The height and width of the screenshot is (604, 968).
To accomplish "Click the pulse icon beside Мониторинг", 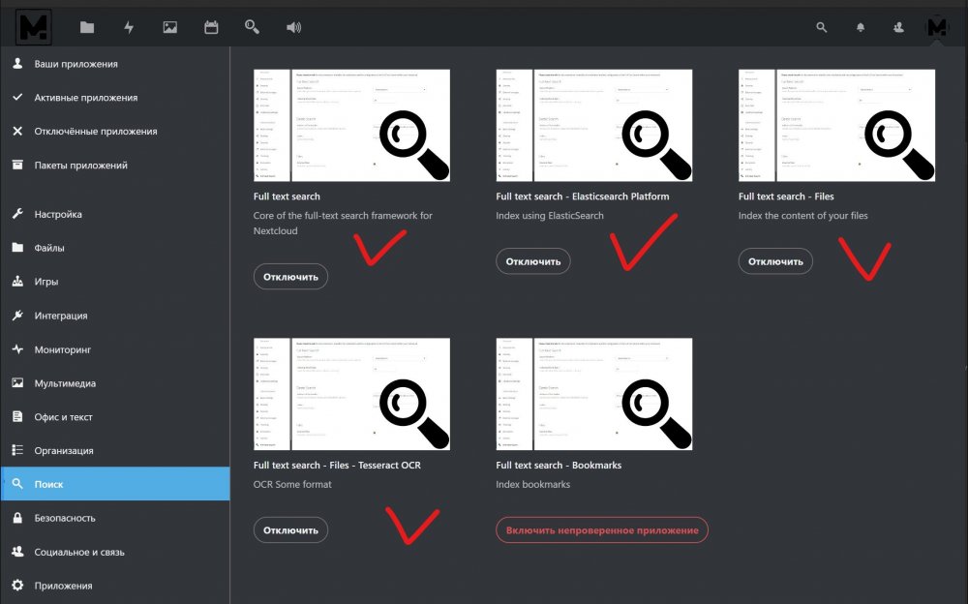I will [17, 348].
